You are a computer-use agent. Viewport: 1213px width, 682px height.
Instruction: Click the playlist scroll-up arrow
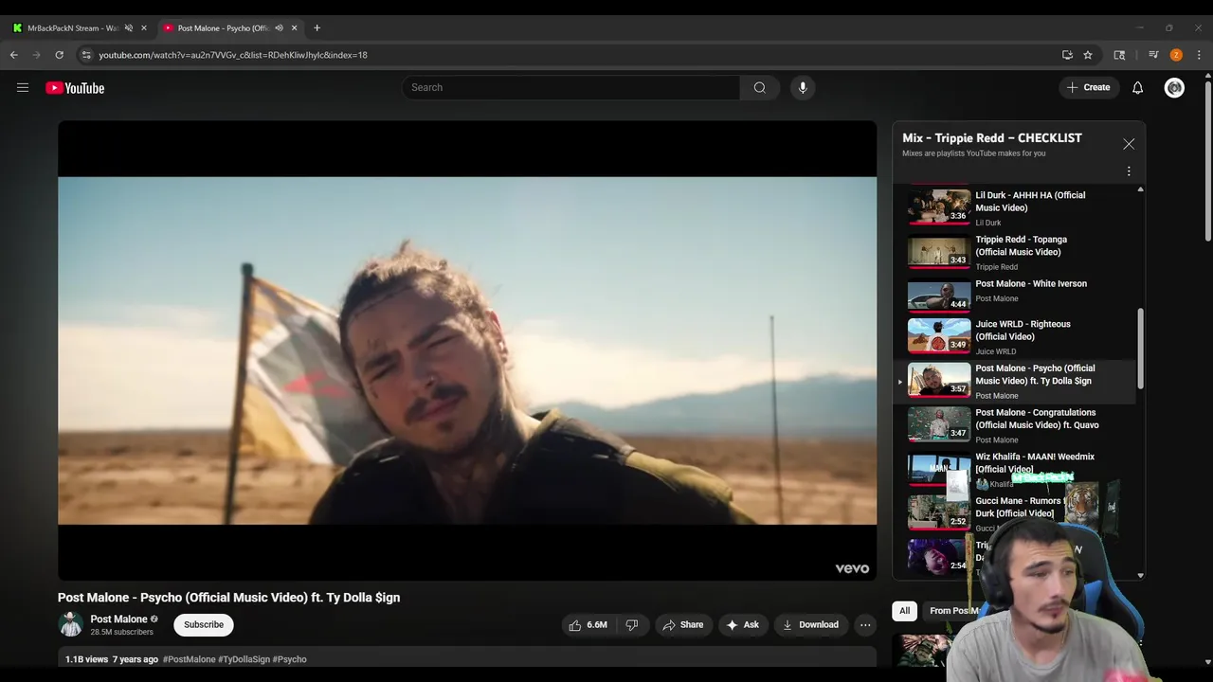1140,189
